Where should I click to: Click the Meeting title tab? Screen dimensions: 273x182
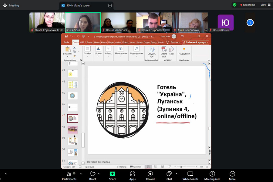[x=12, y=5]
